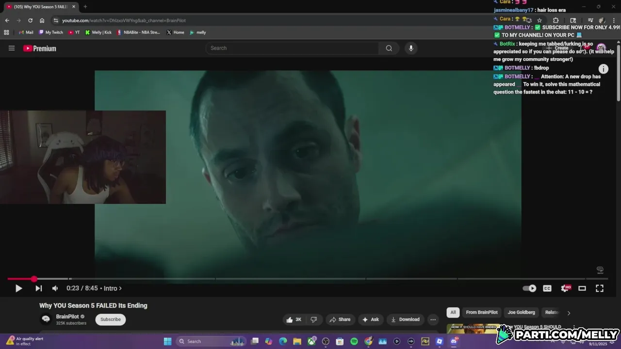Like the video
Image resolution: width=621 pixels, height=349 pixels.
tap(294, 319)
